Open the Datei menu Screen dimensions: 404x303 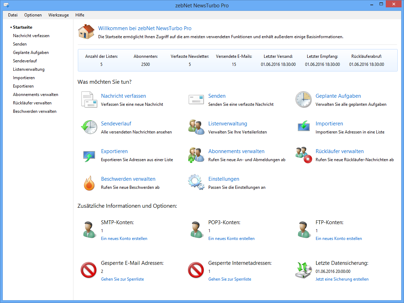[13, 15]
